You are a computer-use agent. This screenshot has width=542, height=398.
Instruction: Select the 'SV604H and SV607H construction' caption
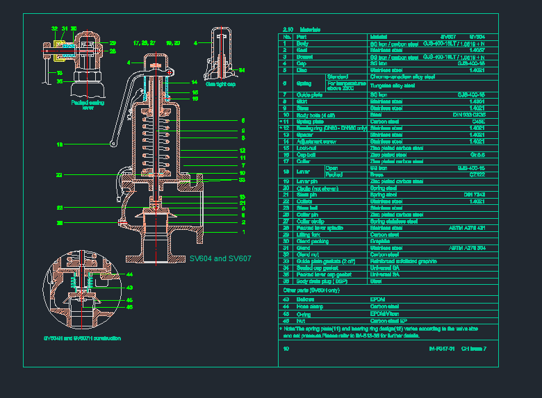point(82,338)
